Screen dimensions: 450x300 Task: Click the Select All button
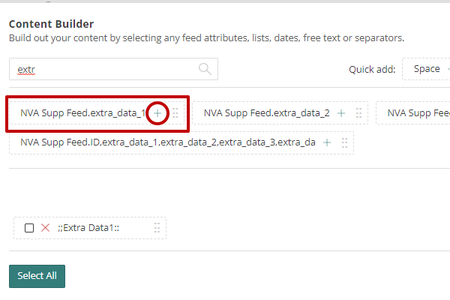tap(37, 276)
